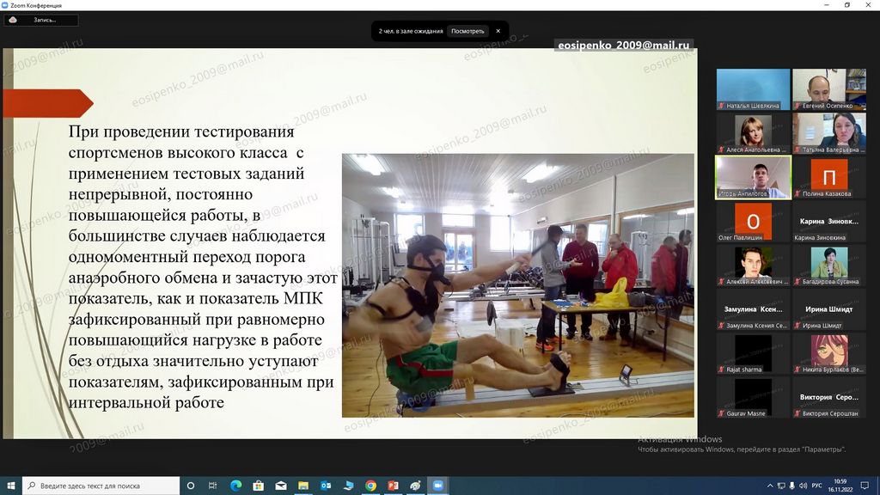880x495 pixels.
Task: Open Microsoft Edge from the taskbar
Action: pyautogui.click(x=235, y=486)
